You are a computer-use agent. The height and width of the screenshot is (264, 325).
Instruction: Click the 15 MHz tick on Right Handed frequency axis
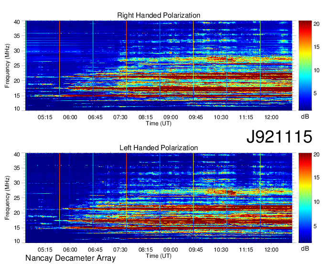(17, 96)
